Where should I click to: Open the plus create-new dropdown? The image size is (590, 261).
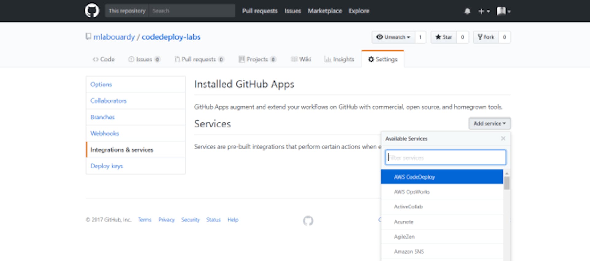(484, 11)
